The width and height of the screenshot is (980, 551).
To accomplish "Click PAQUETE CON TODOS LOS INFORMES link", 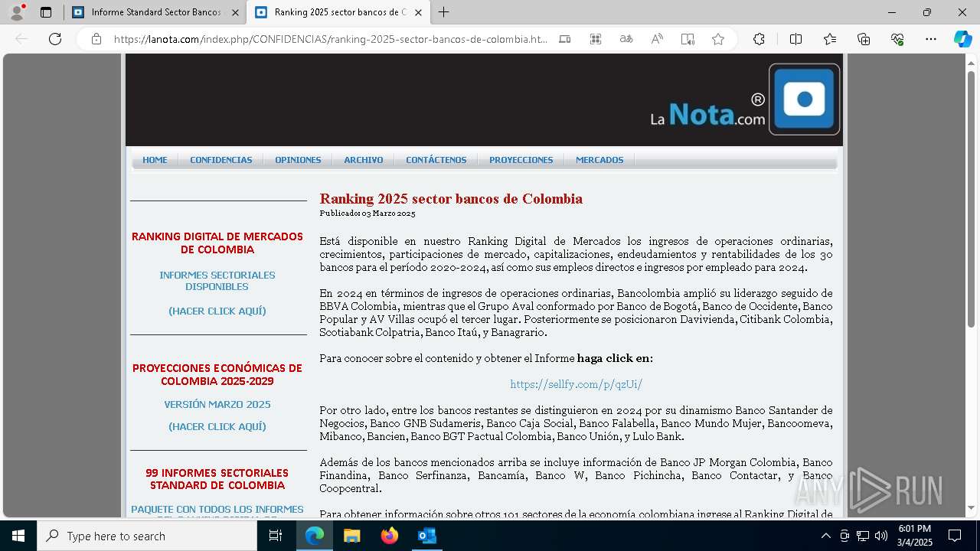I will (217, 510).
